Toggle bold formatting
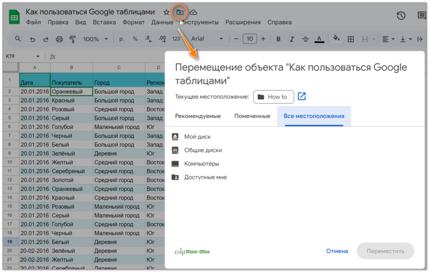 [278, 39]
